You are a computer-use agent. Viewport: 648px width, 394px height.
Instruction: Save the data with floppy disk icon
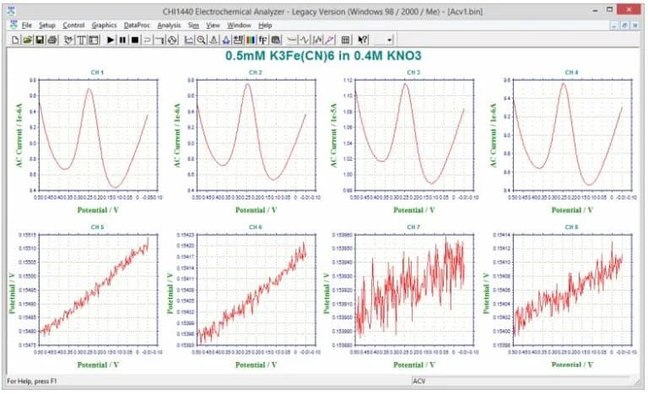tap(40, 40)
